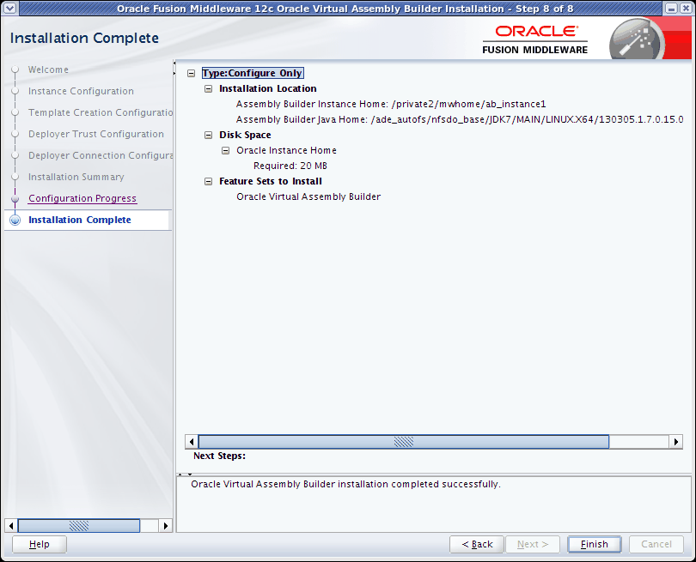This screenshot has height=562, width=696.
Task: Select the Installation Complete step
Action: pyautogui.click(x=79, y=220)
